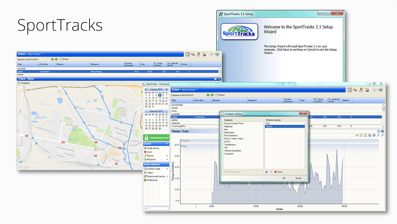Open the Trasa : Ulice panel dropdown arrow
Image resolution: width=397 pixels, height=224 pixels.
click(x=219, y=79)
